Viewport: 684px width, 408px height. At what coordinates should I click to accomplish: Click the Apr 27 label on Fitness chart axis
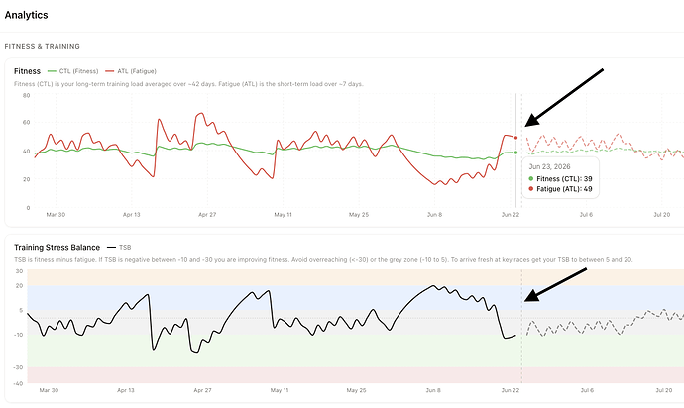click(x=207, y=215)
